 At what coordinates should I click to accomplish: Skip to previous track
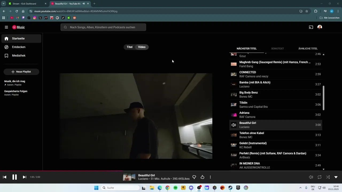(5, 177)
